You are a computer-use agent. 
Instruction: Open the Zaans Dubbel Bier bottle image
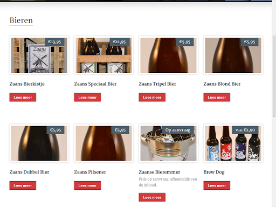coord(39,143)
